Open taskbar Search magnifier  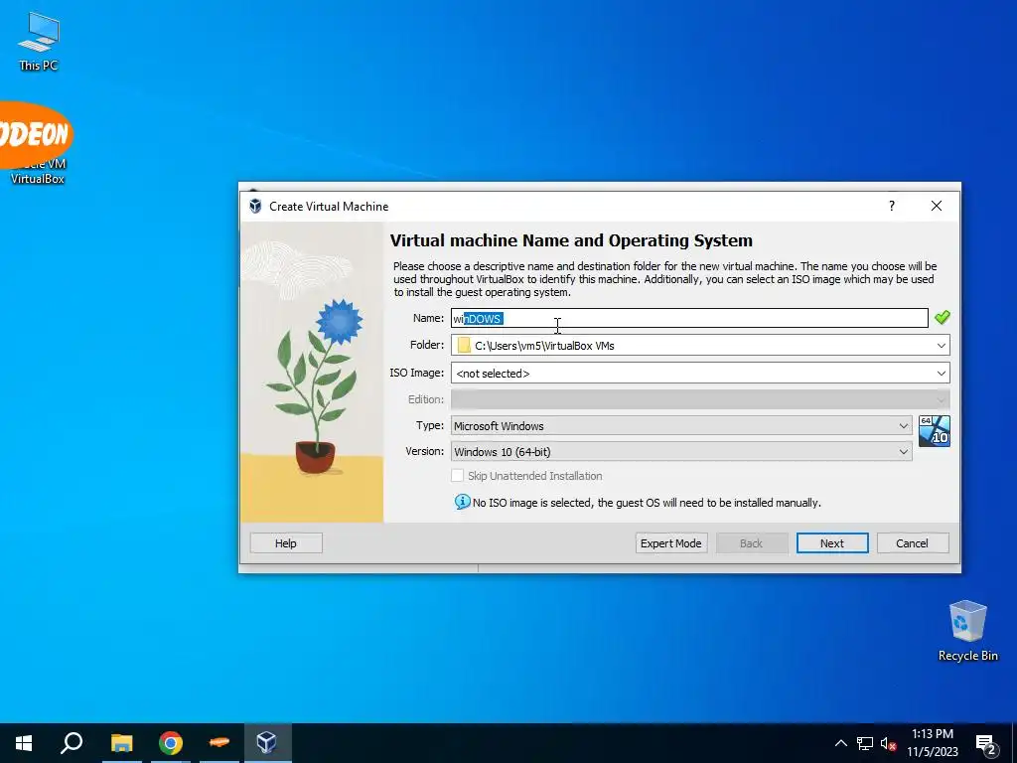[72, 742]
